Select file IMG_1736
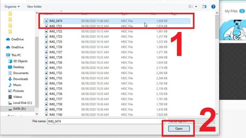Image resolution: width=246 pixels, height=138 pixels. pos(117,94)
